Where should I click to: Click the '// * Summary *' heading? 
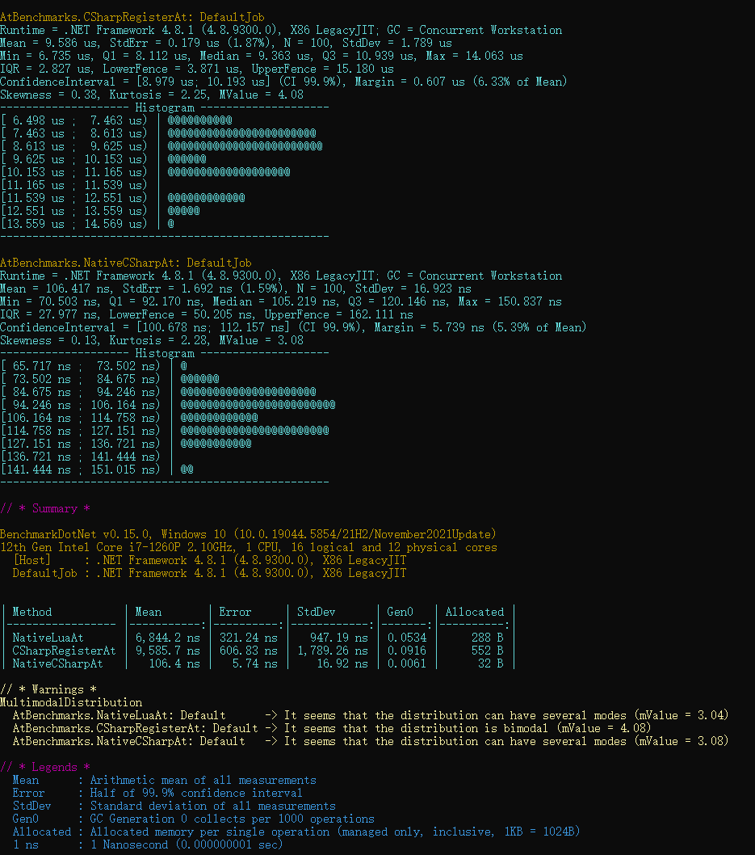tap(45, 509)
